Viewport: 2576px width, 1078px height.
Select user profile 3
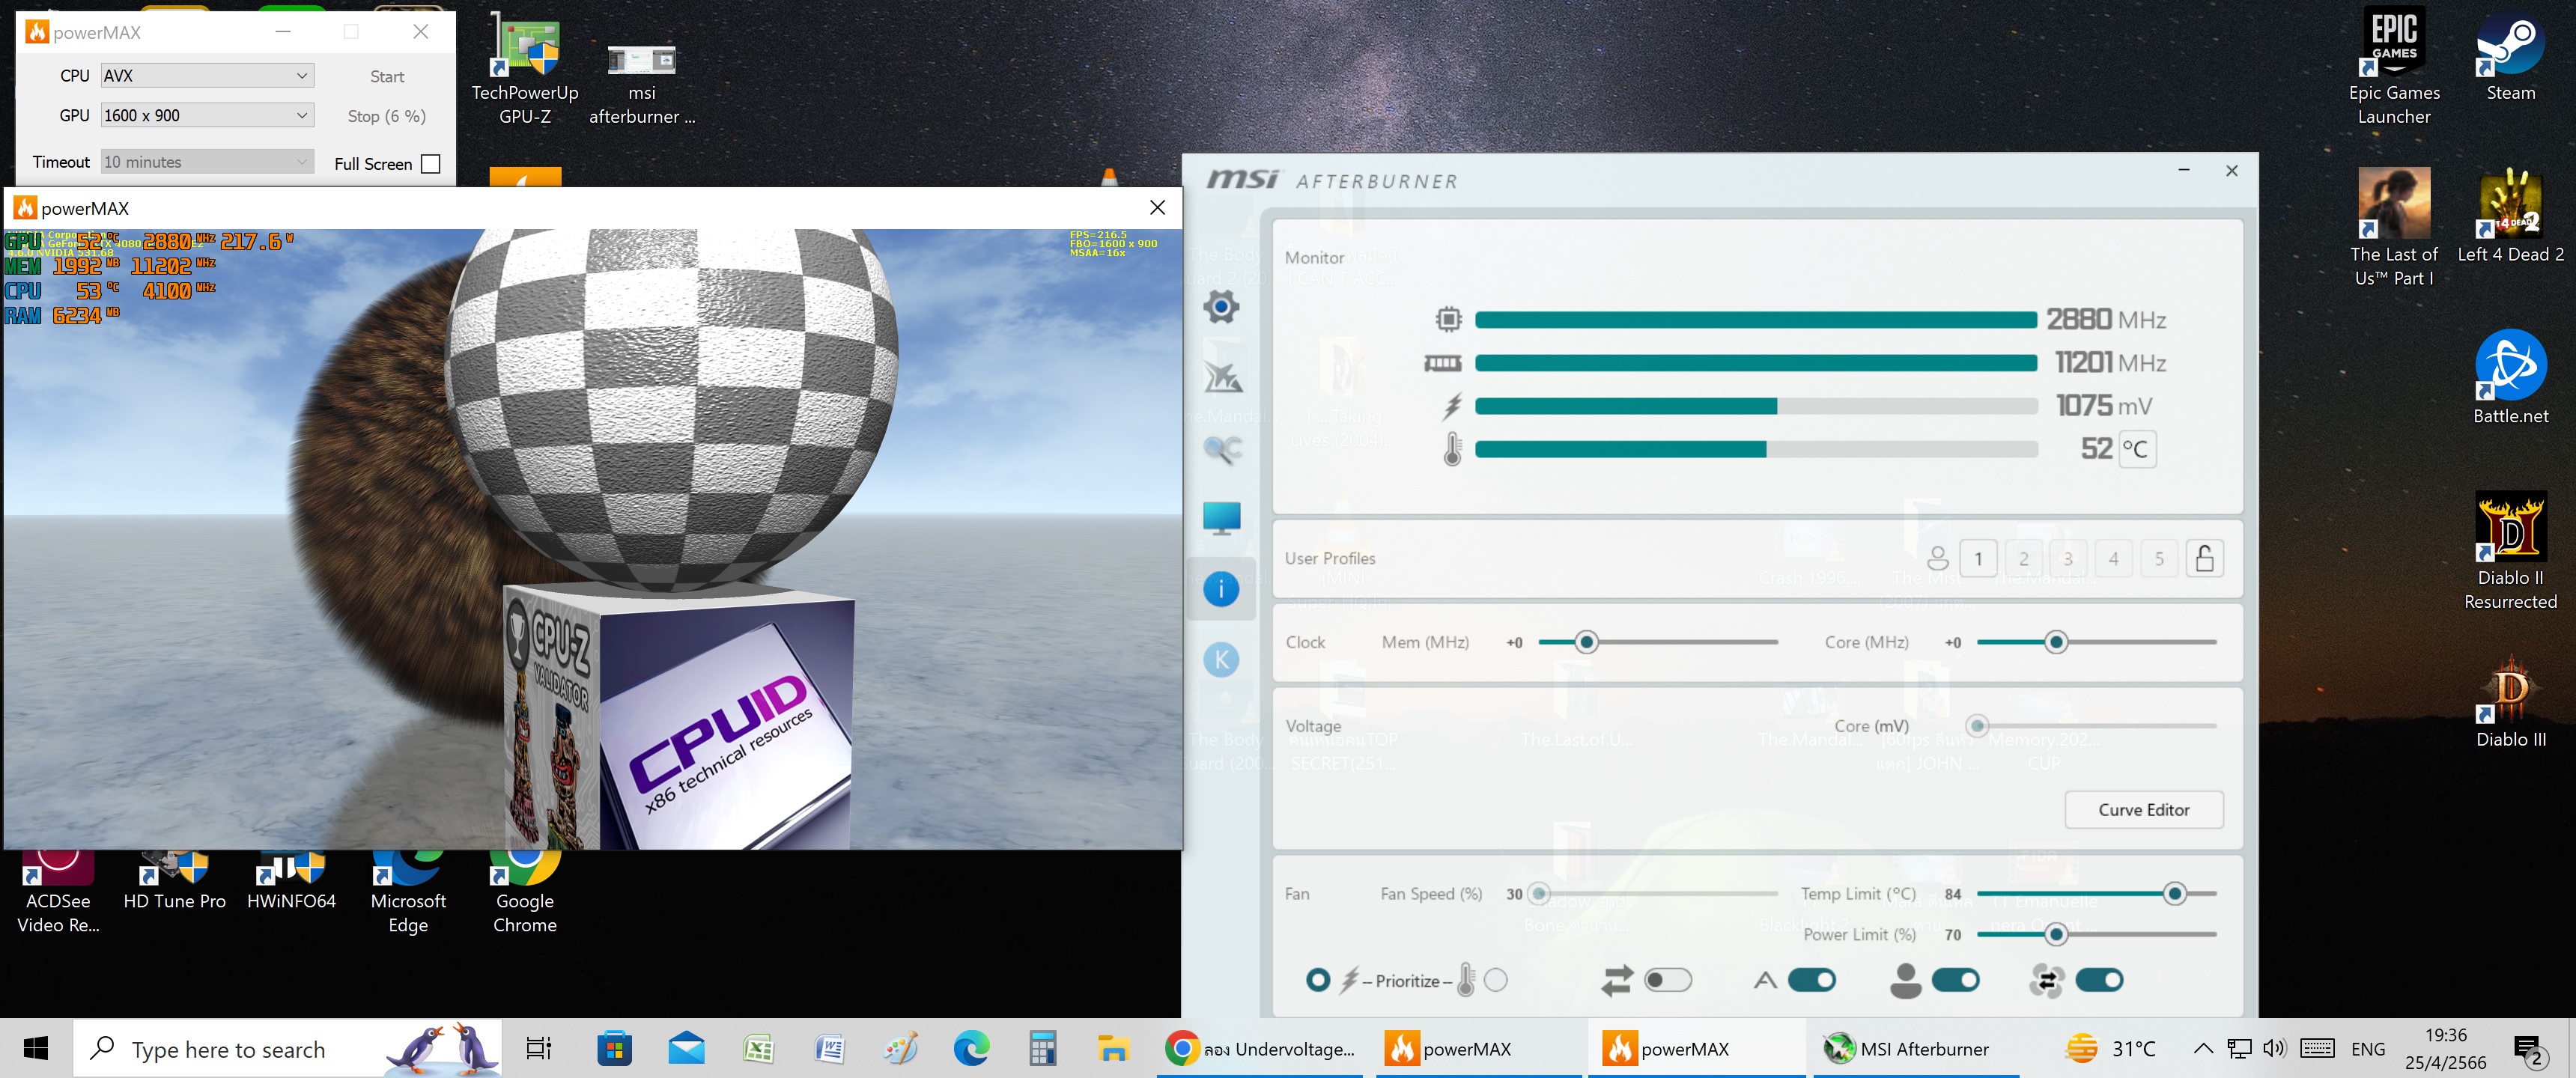[x=2068, y=558]
